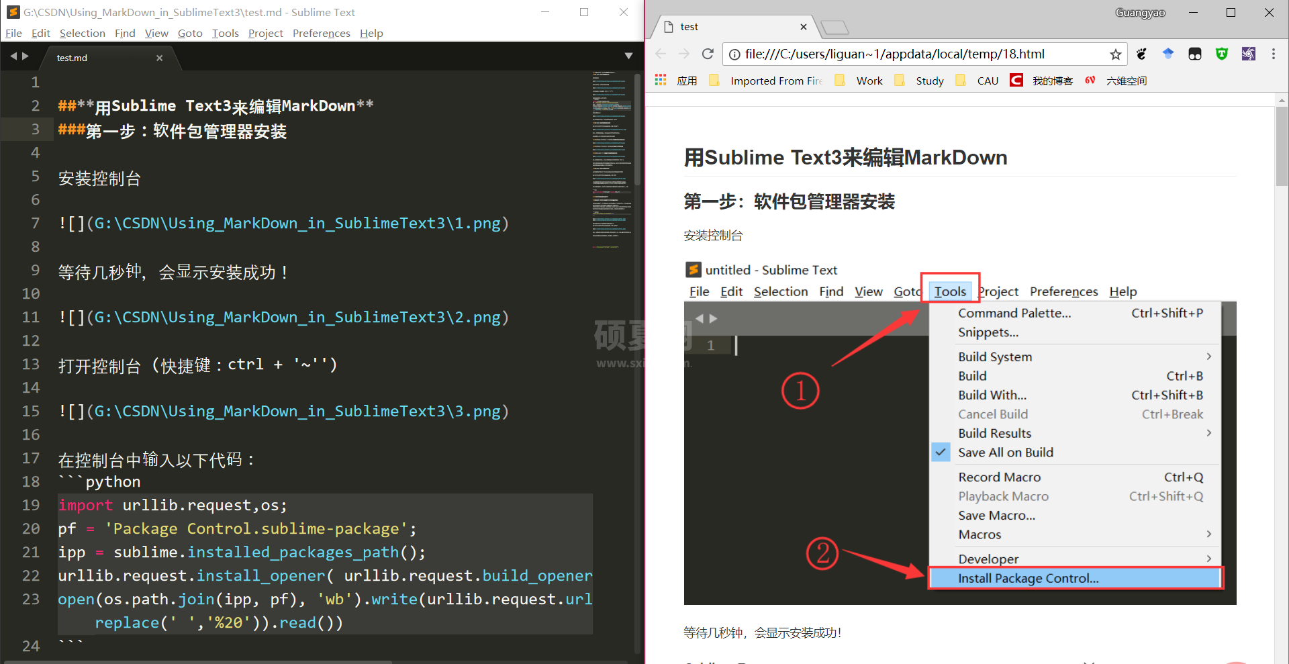Open the Preferences menu in Sublime Text

point(321,33)
